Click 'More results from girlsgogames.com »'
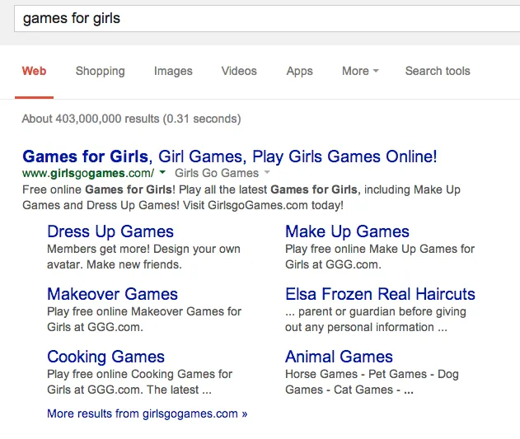Screen dimensions: 520x439 (x=148, y=413)
